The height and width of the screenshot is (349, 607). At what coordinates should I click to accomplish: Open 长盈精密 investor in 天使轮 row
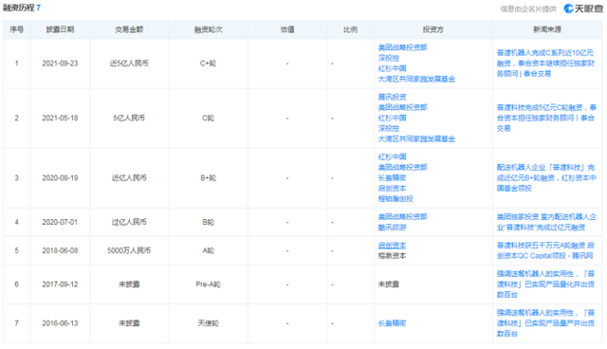(x=392, y=323)
